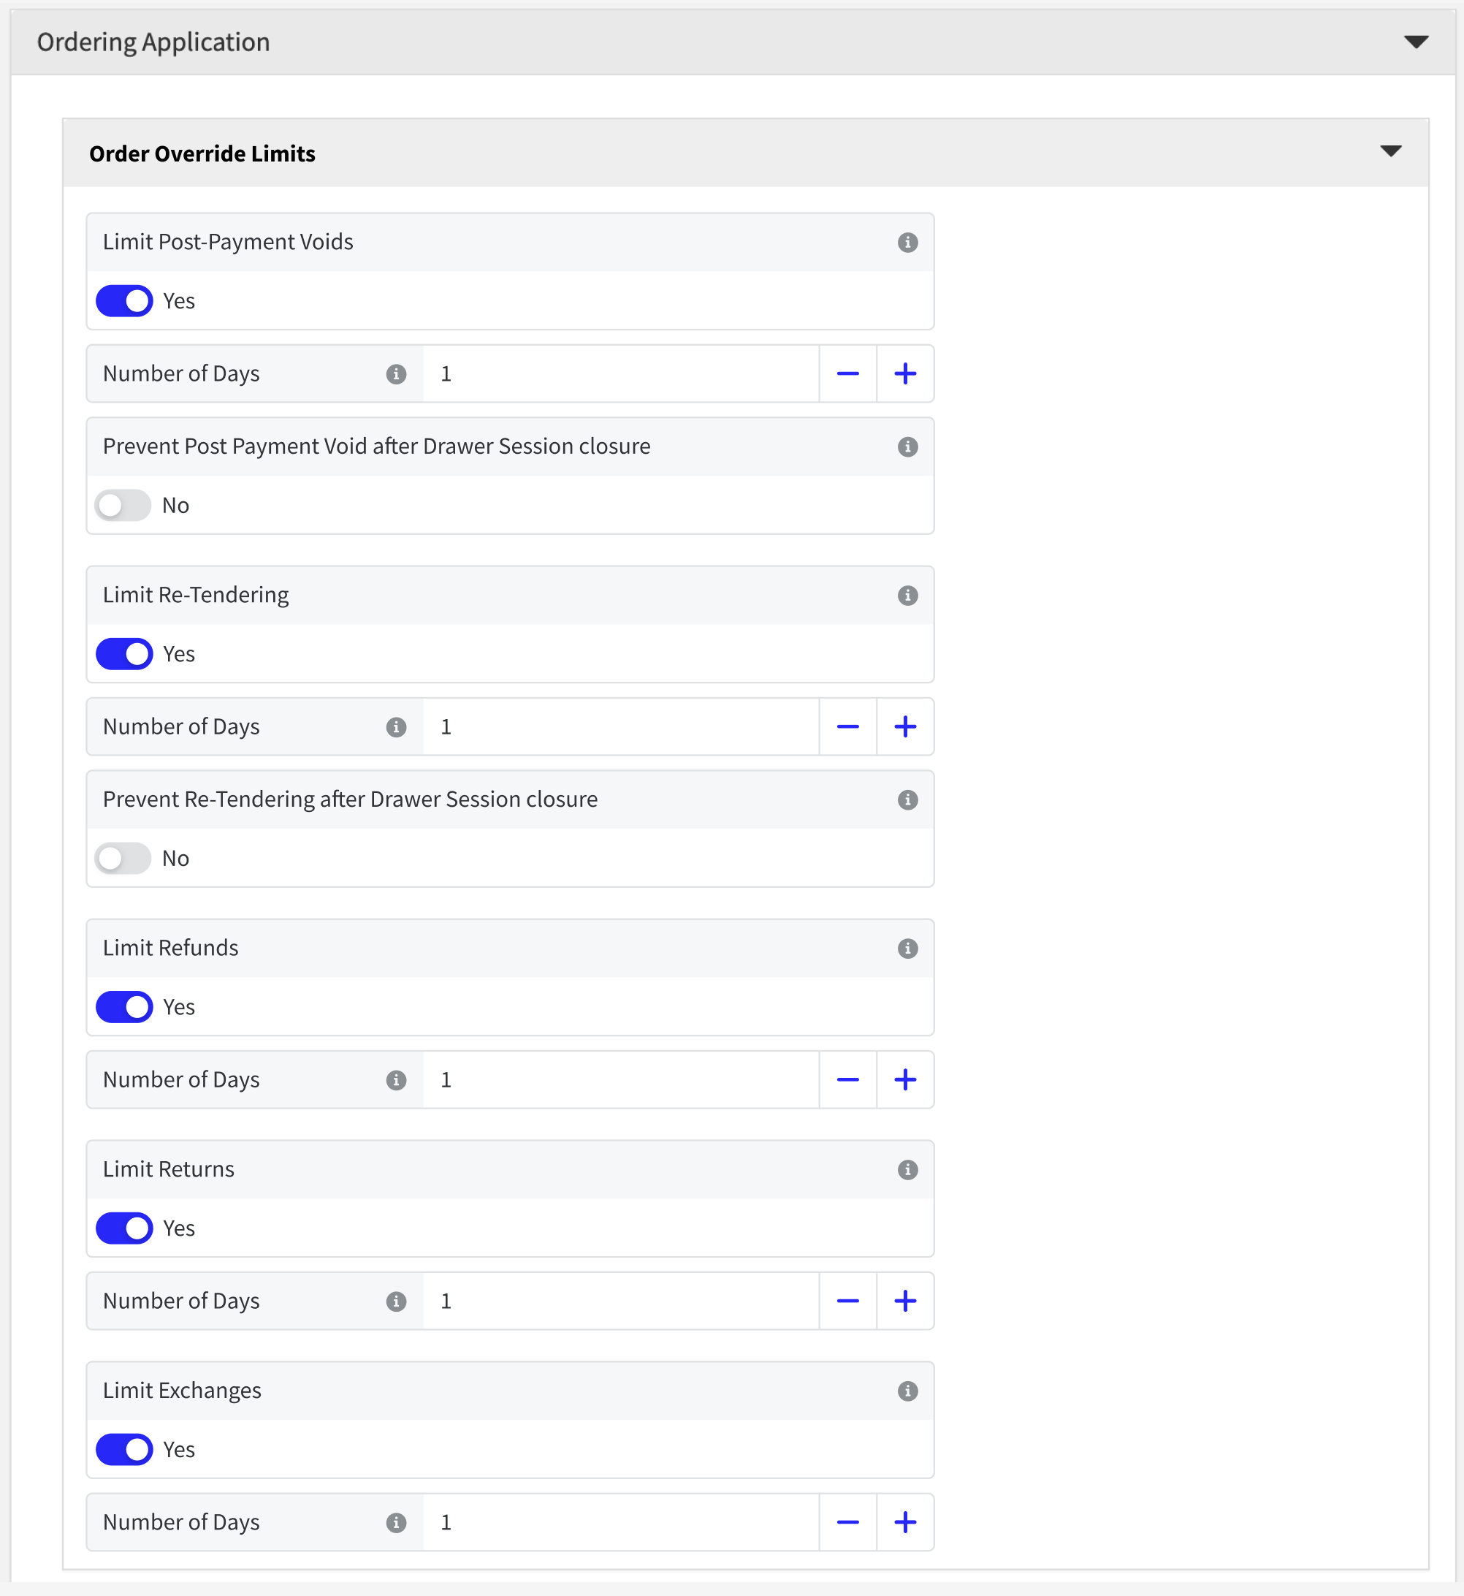Click info icon for Limit Exchanges

pyautogui.click(x=907, y=1391)
